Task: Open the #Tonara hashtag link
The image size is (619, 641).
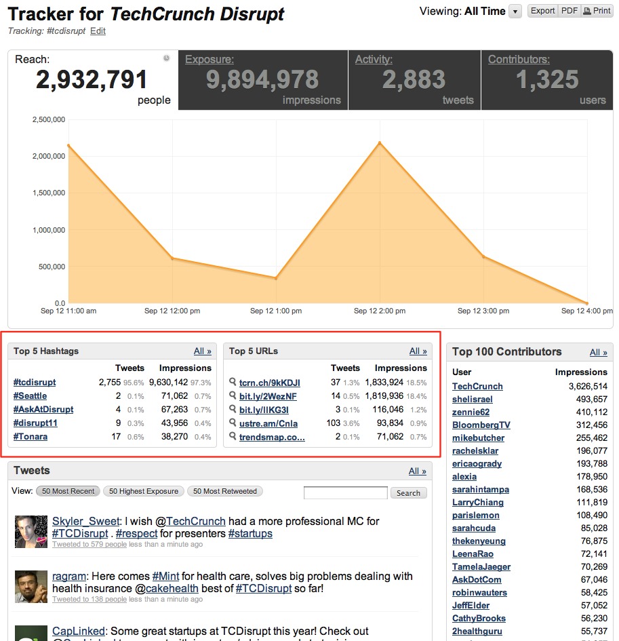Action: (x=31, y=436)
